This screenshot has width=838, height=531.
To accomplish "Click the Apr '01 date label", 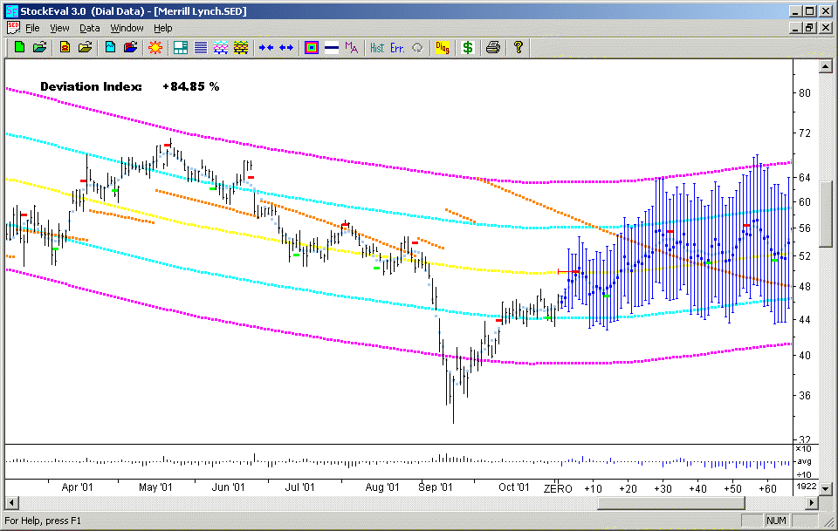I will click(77, 487).
